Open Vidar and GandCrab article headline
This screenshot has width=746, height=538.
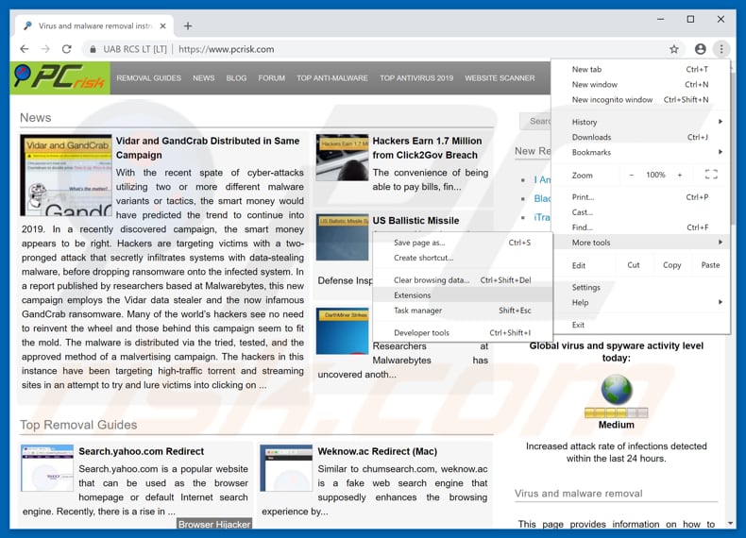point(208,148)
